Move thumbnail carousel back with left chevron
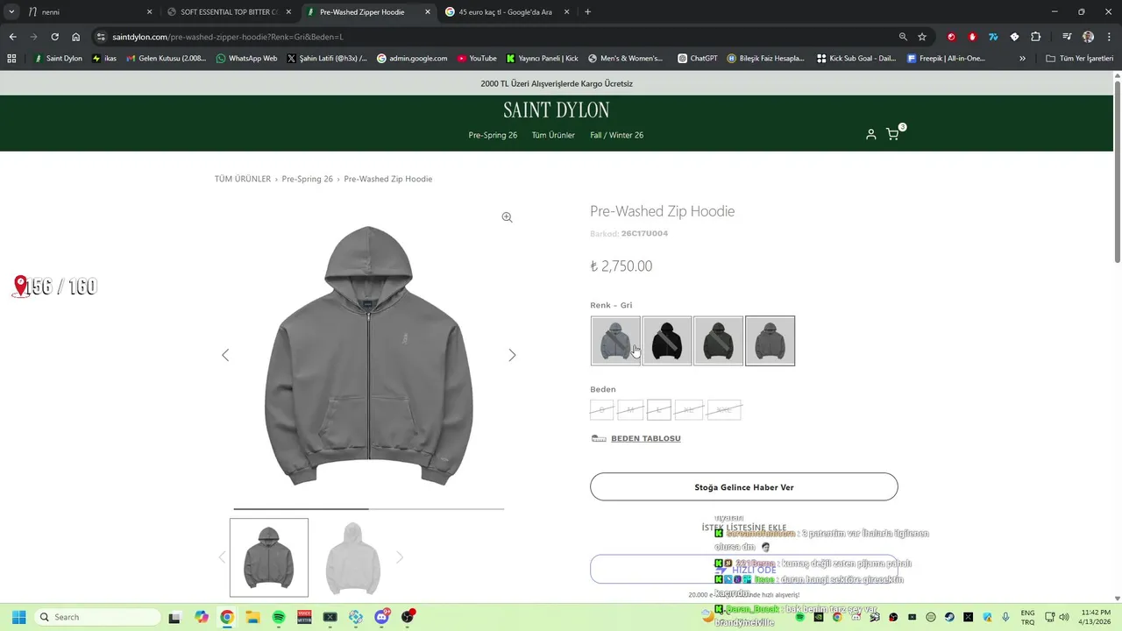 (222, 557)
